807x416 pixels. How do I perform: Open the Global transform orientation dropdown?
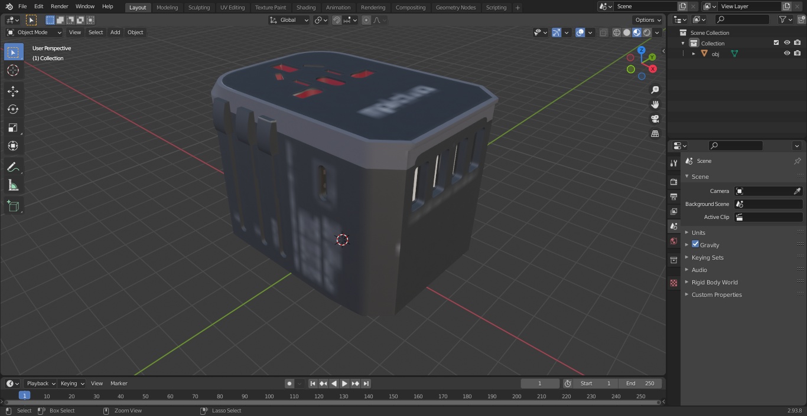click(289, 20)
